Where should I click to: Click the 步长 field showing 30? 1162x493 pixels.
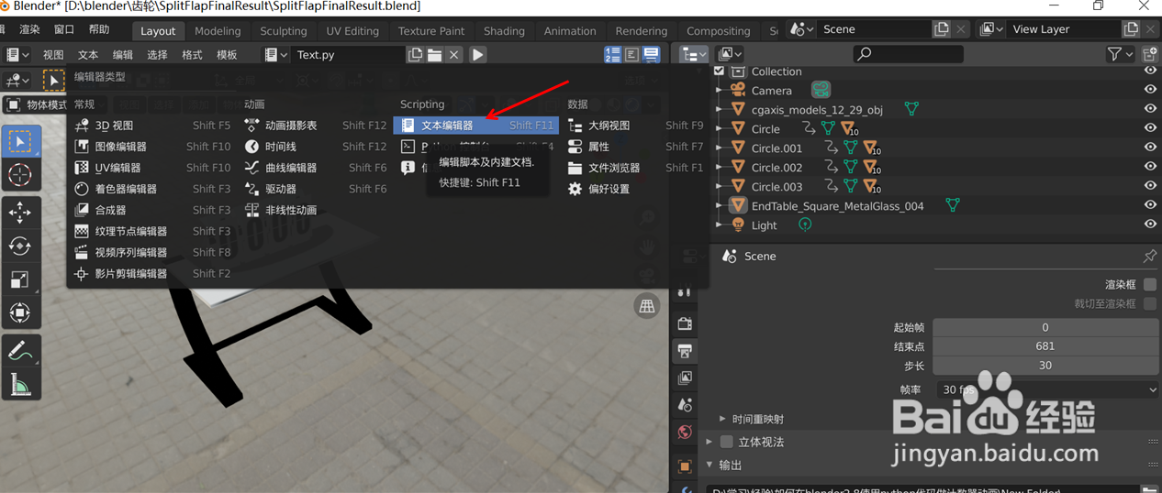point(1045,366)
